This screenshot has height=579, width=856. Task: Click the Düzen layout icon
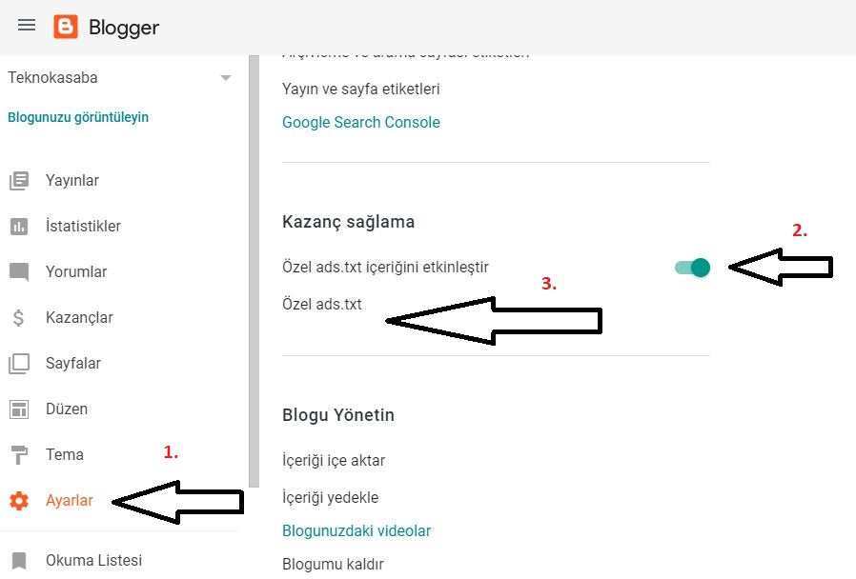click(19, 409)
